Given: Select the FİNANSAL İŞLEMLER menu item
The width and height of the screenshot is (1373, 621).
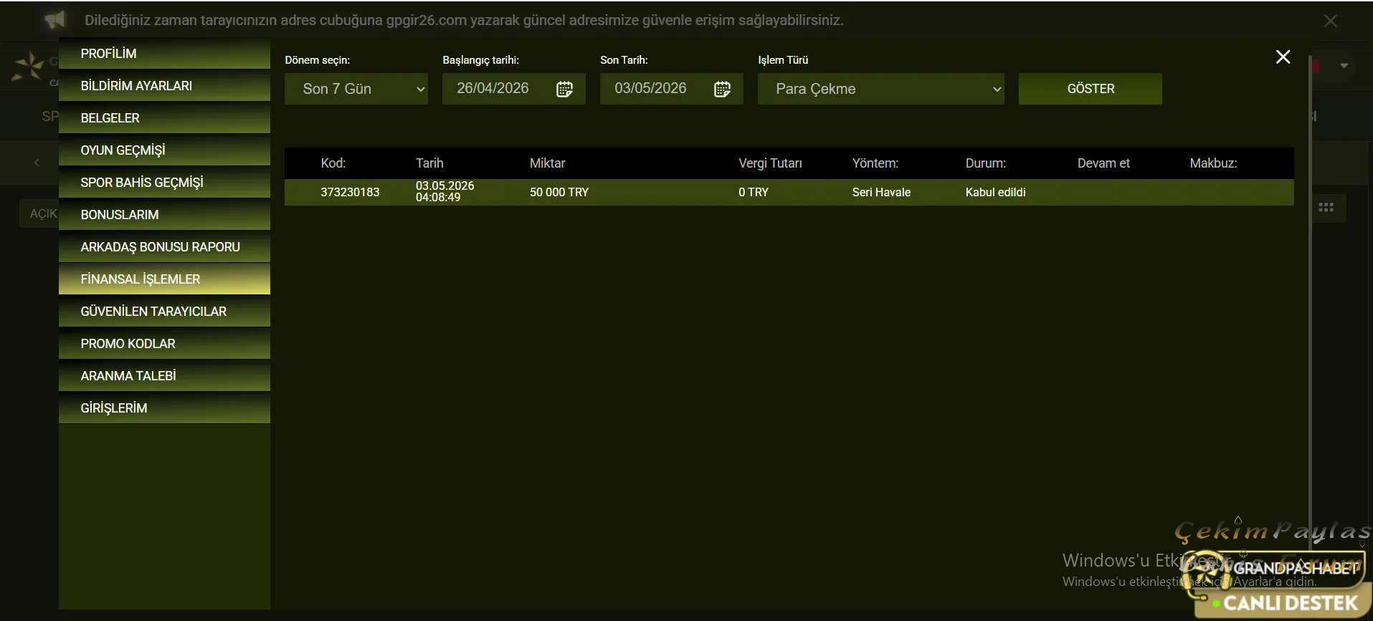Looking at the screenshot, I should (x=164, y=279).
